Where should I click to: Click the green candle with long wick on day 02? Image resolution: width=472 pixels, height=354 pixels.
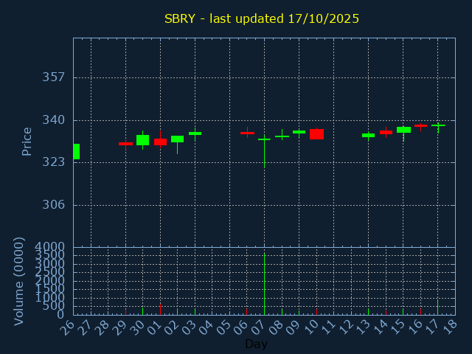(177, 139)
